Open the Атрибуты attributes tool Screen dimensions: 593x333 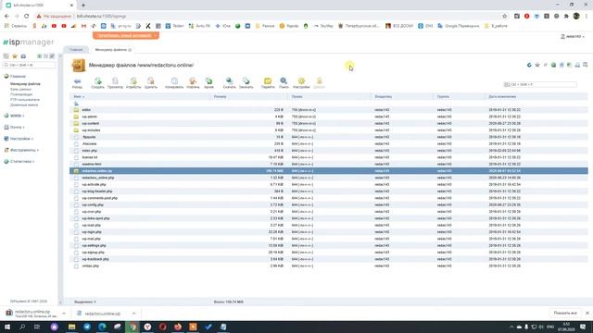coord(133,83)
